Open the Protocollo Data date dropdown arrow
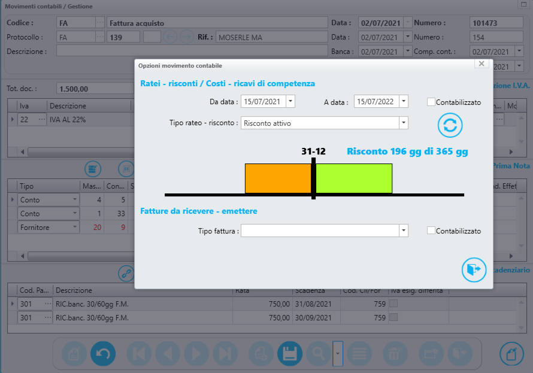533x373 pixels. pyautogui.click(x=408, y=37)
